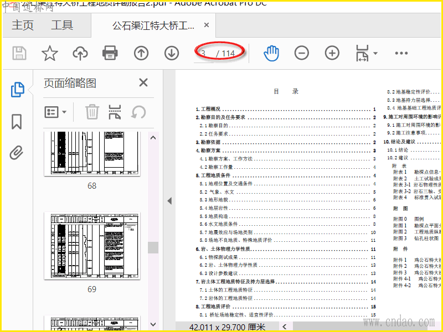Open the page thumbnails panel icon
This screenshot has height=332, width=443.
click(18, 90)
